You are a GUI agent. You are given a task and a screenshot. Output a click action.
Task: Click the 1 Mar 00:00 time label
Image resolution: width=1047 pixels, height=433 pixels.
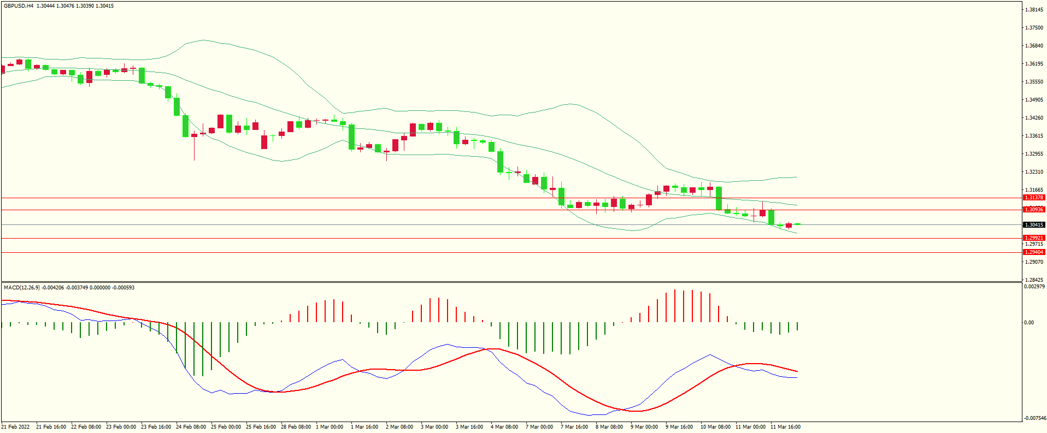tap(330, 427)
